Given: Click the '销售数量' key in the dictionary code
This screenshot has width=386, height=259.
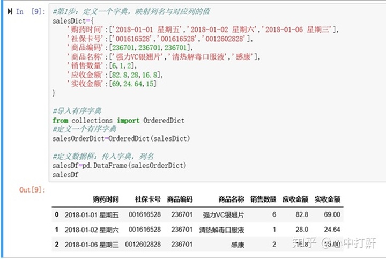Looking at the screenshot, I should (85, 65).
